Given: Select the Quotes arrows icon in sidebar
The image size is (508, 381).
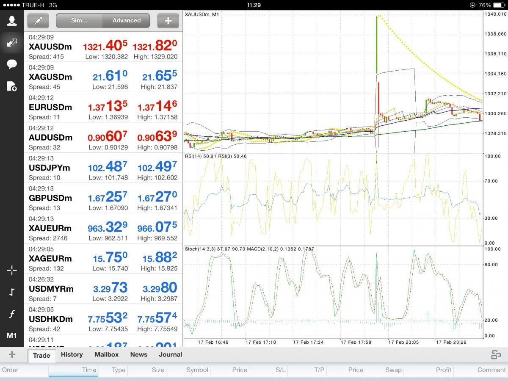Looking at the screenshot, I should tap(12, 42).
